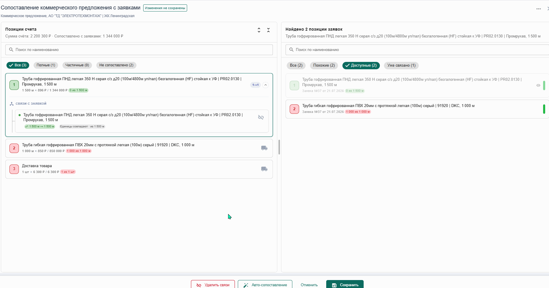
Task: Click the pale green bar on request position 1
Action: tap(544, 85)
